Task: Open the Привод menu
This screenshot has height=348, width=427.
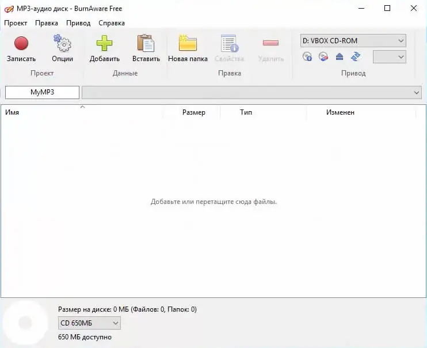Action: tap(78, 23)
